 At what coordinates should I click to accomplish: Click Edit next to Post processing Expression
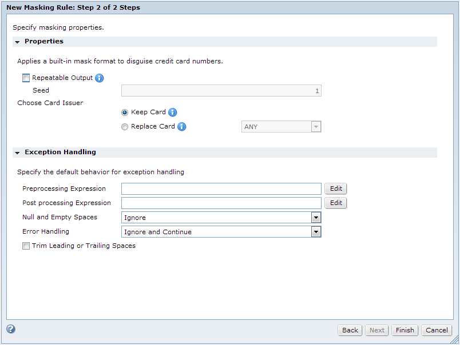(x=336, y=203)
